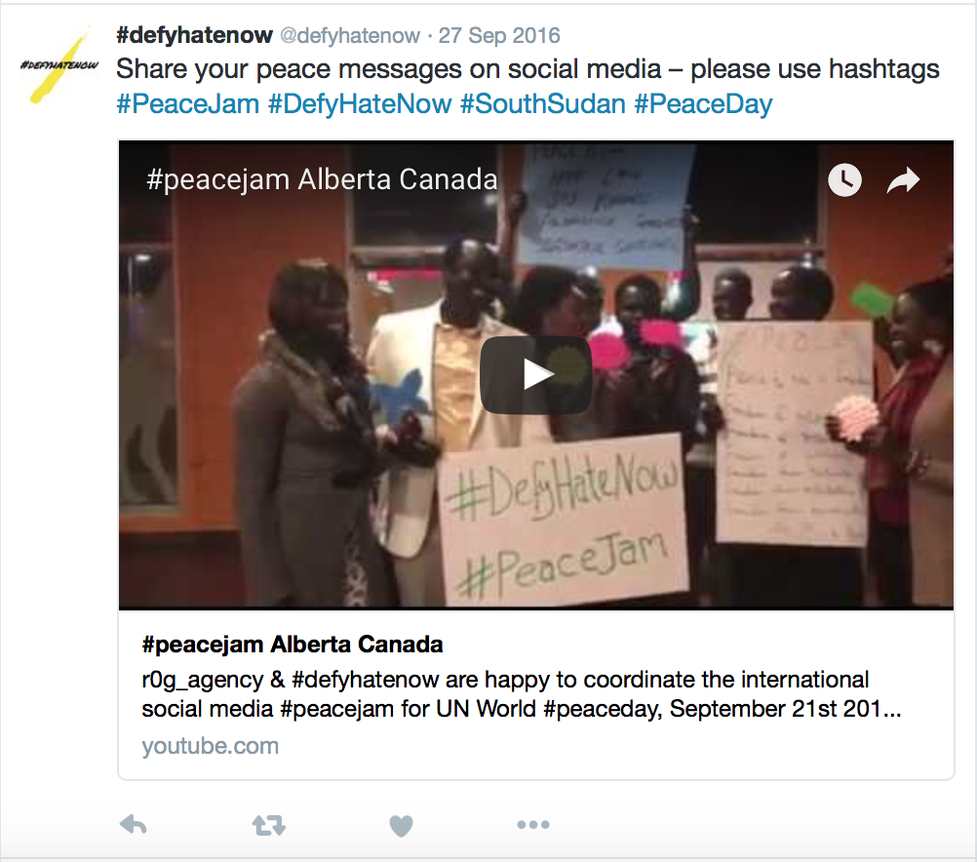Open card headline #peacejam Alberta Canada
Screen dimensions: 977x862
coord(293,644)
